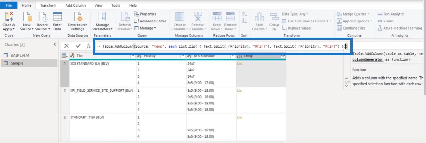Select the RAW DATA query

[x=29, y=55]
